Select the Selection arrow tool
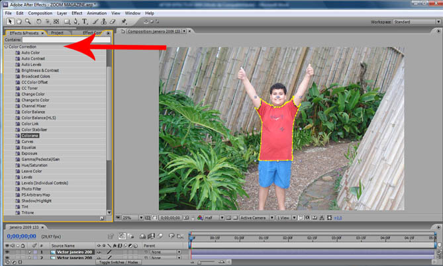443x266 pixels. tap(9, 21)
